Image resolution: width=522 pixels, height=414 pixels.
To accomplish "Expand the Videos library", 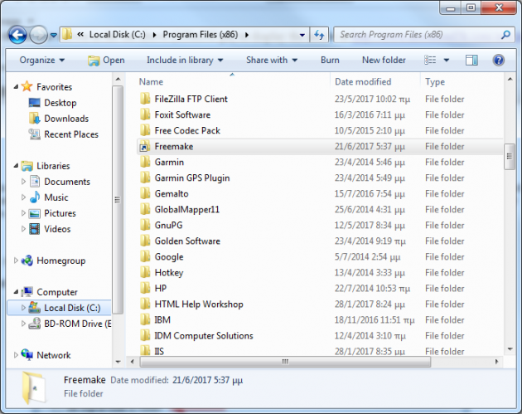I will tap(23, 229).
